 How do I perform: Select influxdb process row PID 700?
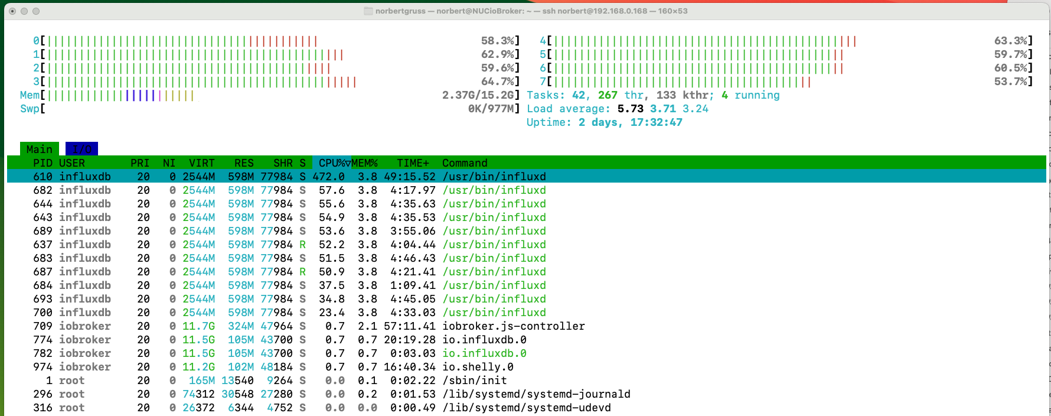pyautogui.click(x=526, y=313)
